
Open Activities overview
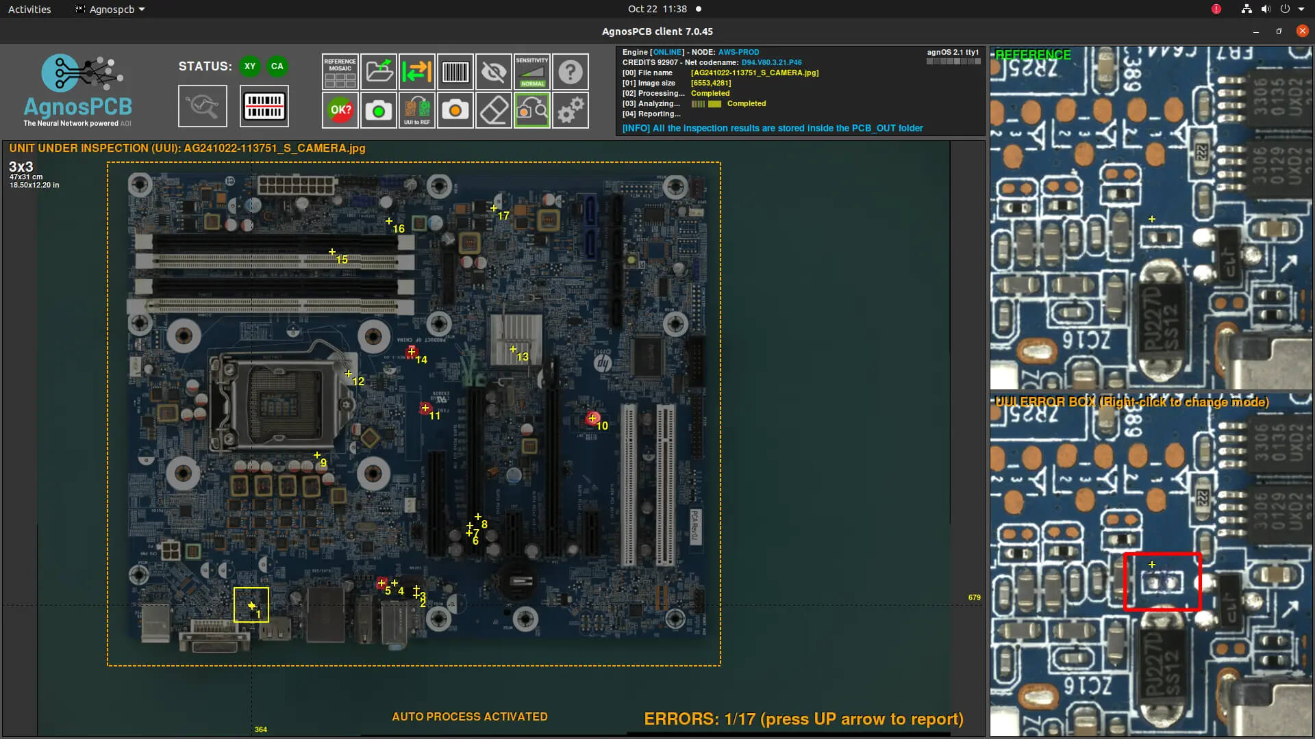tap(29, 10)
